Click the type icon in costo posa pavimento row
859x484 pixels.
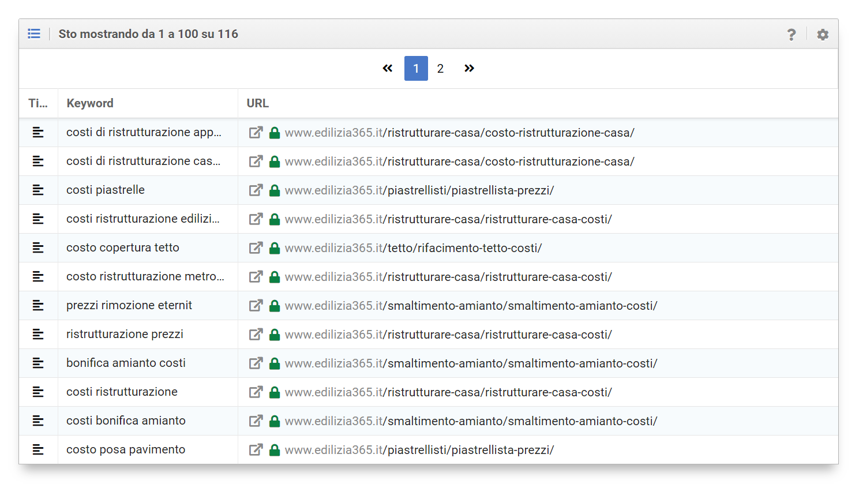pyautogui.click(x=38, y=449)
